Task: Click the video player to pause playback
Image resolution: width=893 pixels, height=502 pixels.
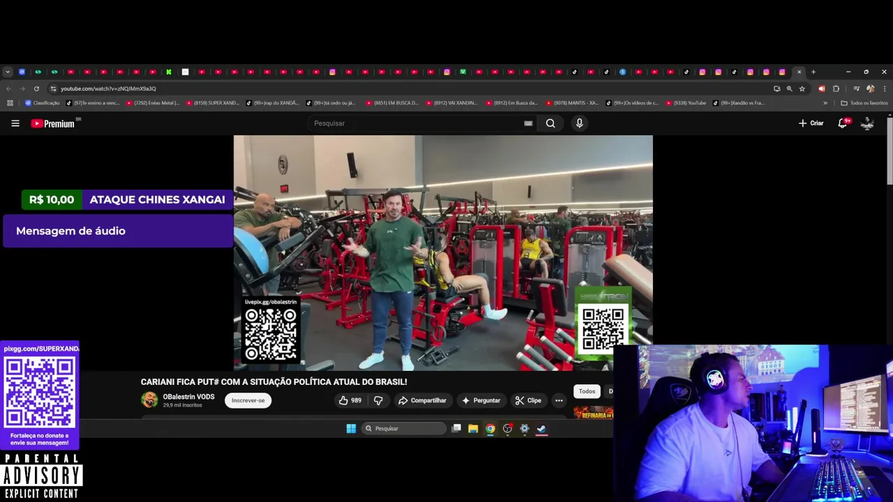Action: coord(443,252)
